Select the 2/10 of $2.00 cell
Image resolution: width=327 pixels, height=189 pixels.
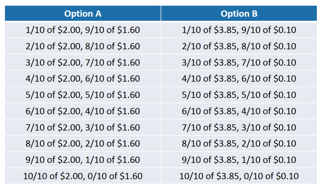click(x=83, y=46)
